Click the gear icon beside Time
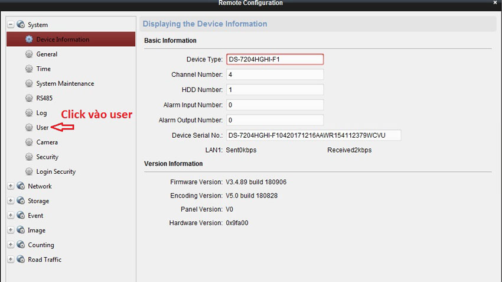The image size is (502, 282). (x=29, y=69)
